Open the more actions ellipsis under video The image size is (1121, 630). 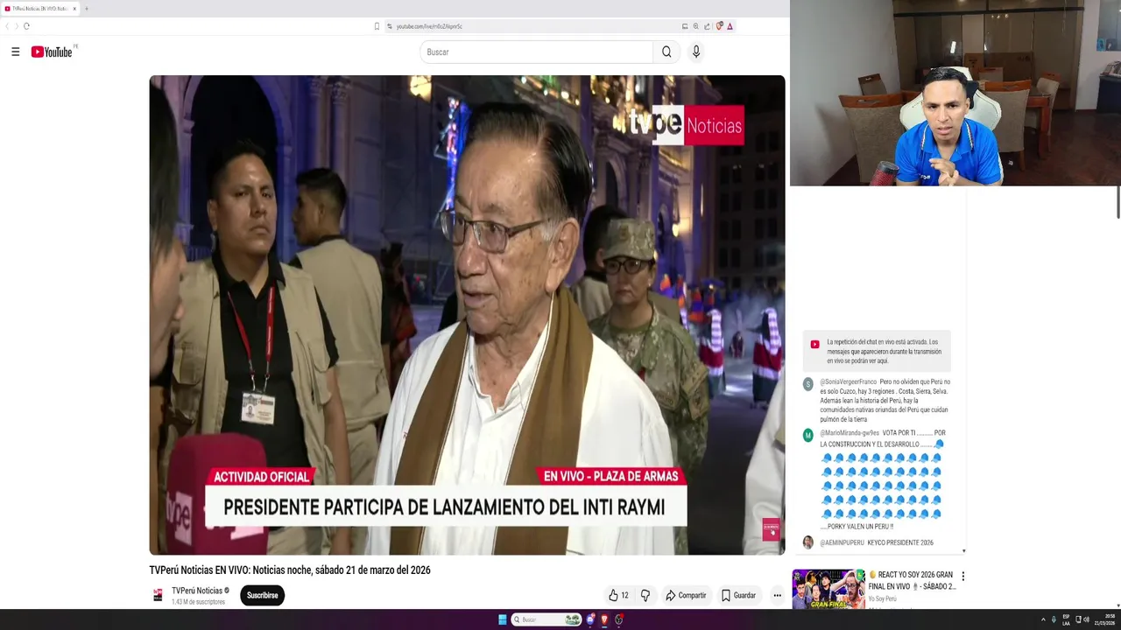pos(777,595)
